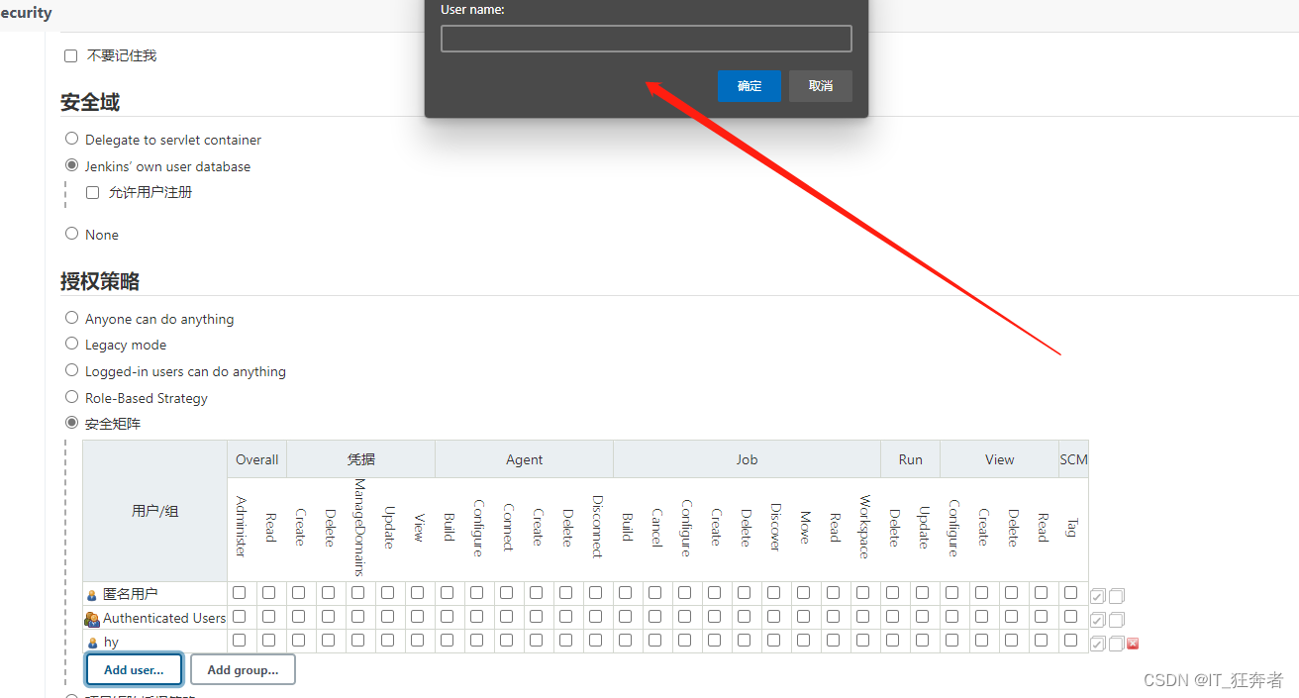The image size is (1299, 698).
Task: Click the ManageDomains column header
Action: (359, 528)
